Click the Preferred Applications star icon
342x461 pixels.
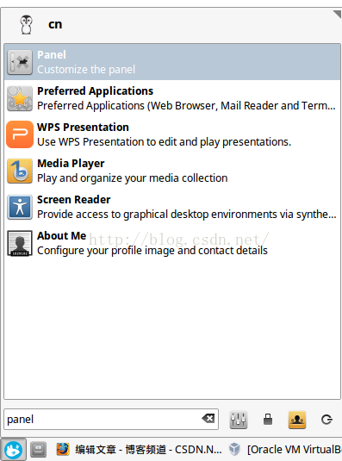point(20,98)
